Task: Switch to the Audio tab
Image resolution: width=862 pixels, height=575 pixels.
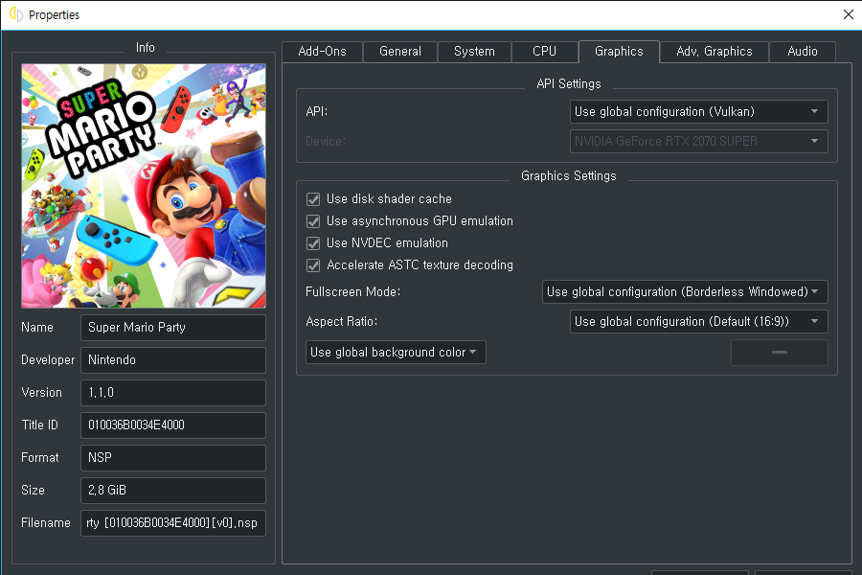Action: pos(803,52)
